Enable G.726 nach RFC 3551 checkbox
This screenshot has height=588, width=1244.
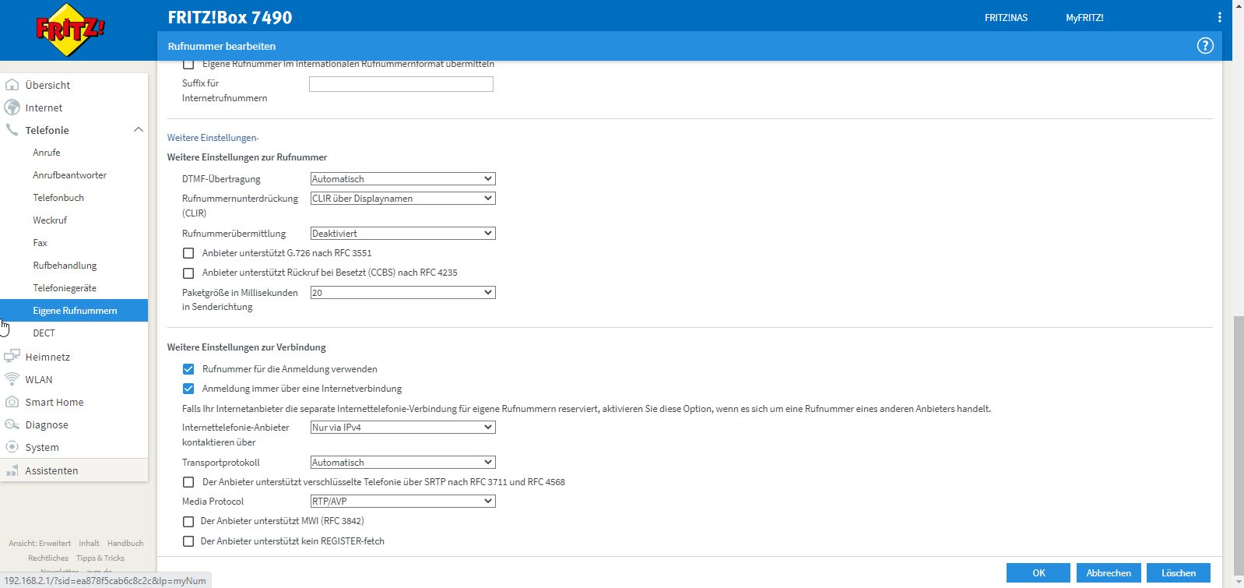point(188,253)
